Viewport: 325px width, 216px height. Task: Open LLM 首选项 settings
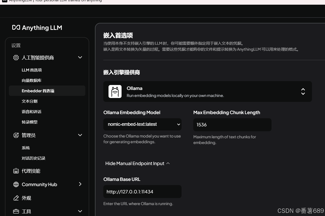click(32, 70)
